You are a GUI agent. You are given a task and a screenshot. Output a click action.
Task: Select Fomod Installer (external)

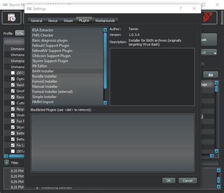coord(68,92)
